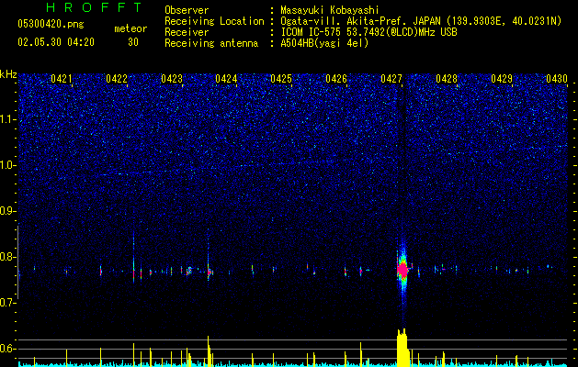Click the 0425 time marker
Viewport: 578px width, 367px height.
coord(281,79)
